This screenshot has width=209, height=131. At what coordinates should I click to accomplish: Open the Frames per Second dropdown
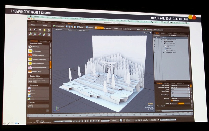[x=180, y=87]
